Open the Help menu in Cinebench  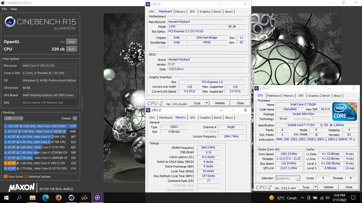14,9
